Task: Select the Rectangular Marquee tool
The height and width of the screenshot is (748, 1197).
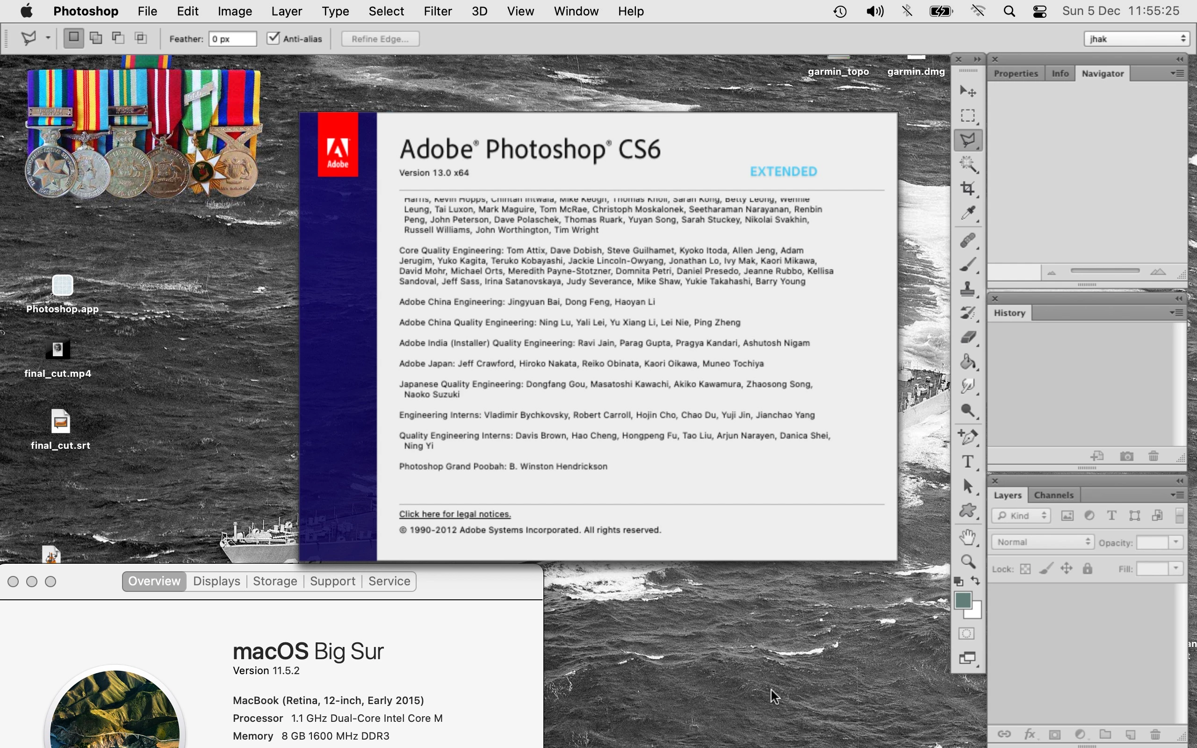Action: click(x=967, y=116)
